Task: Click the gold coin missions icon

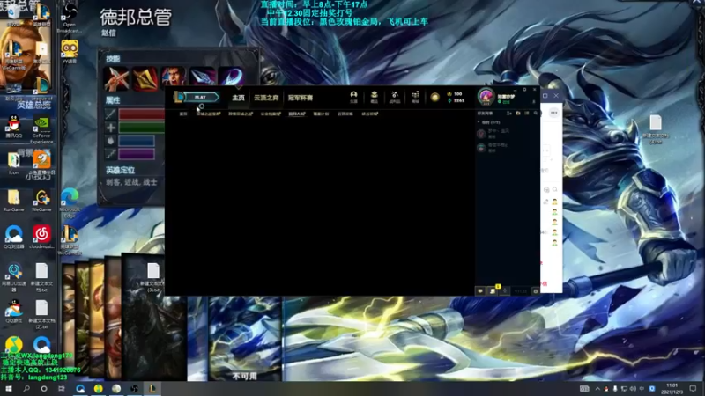Action: click(x=434, y=97)
